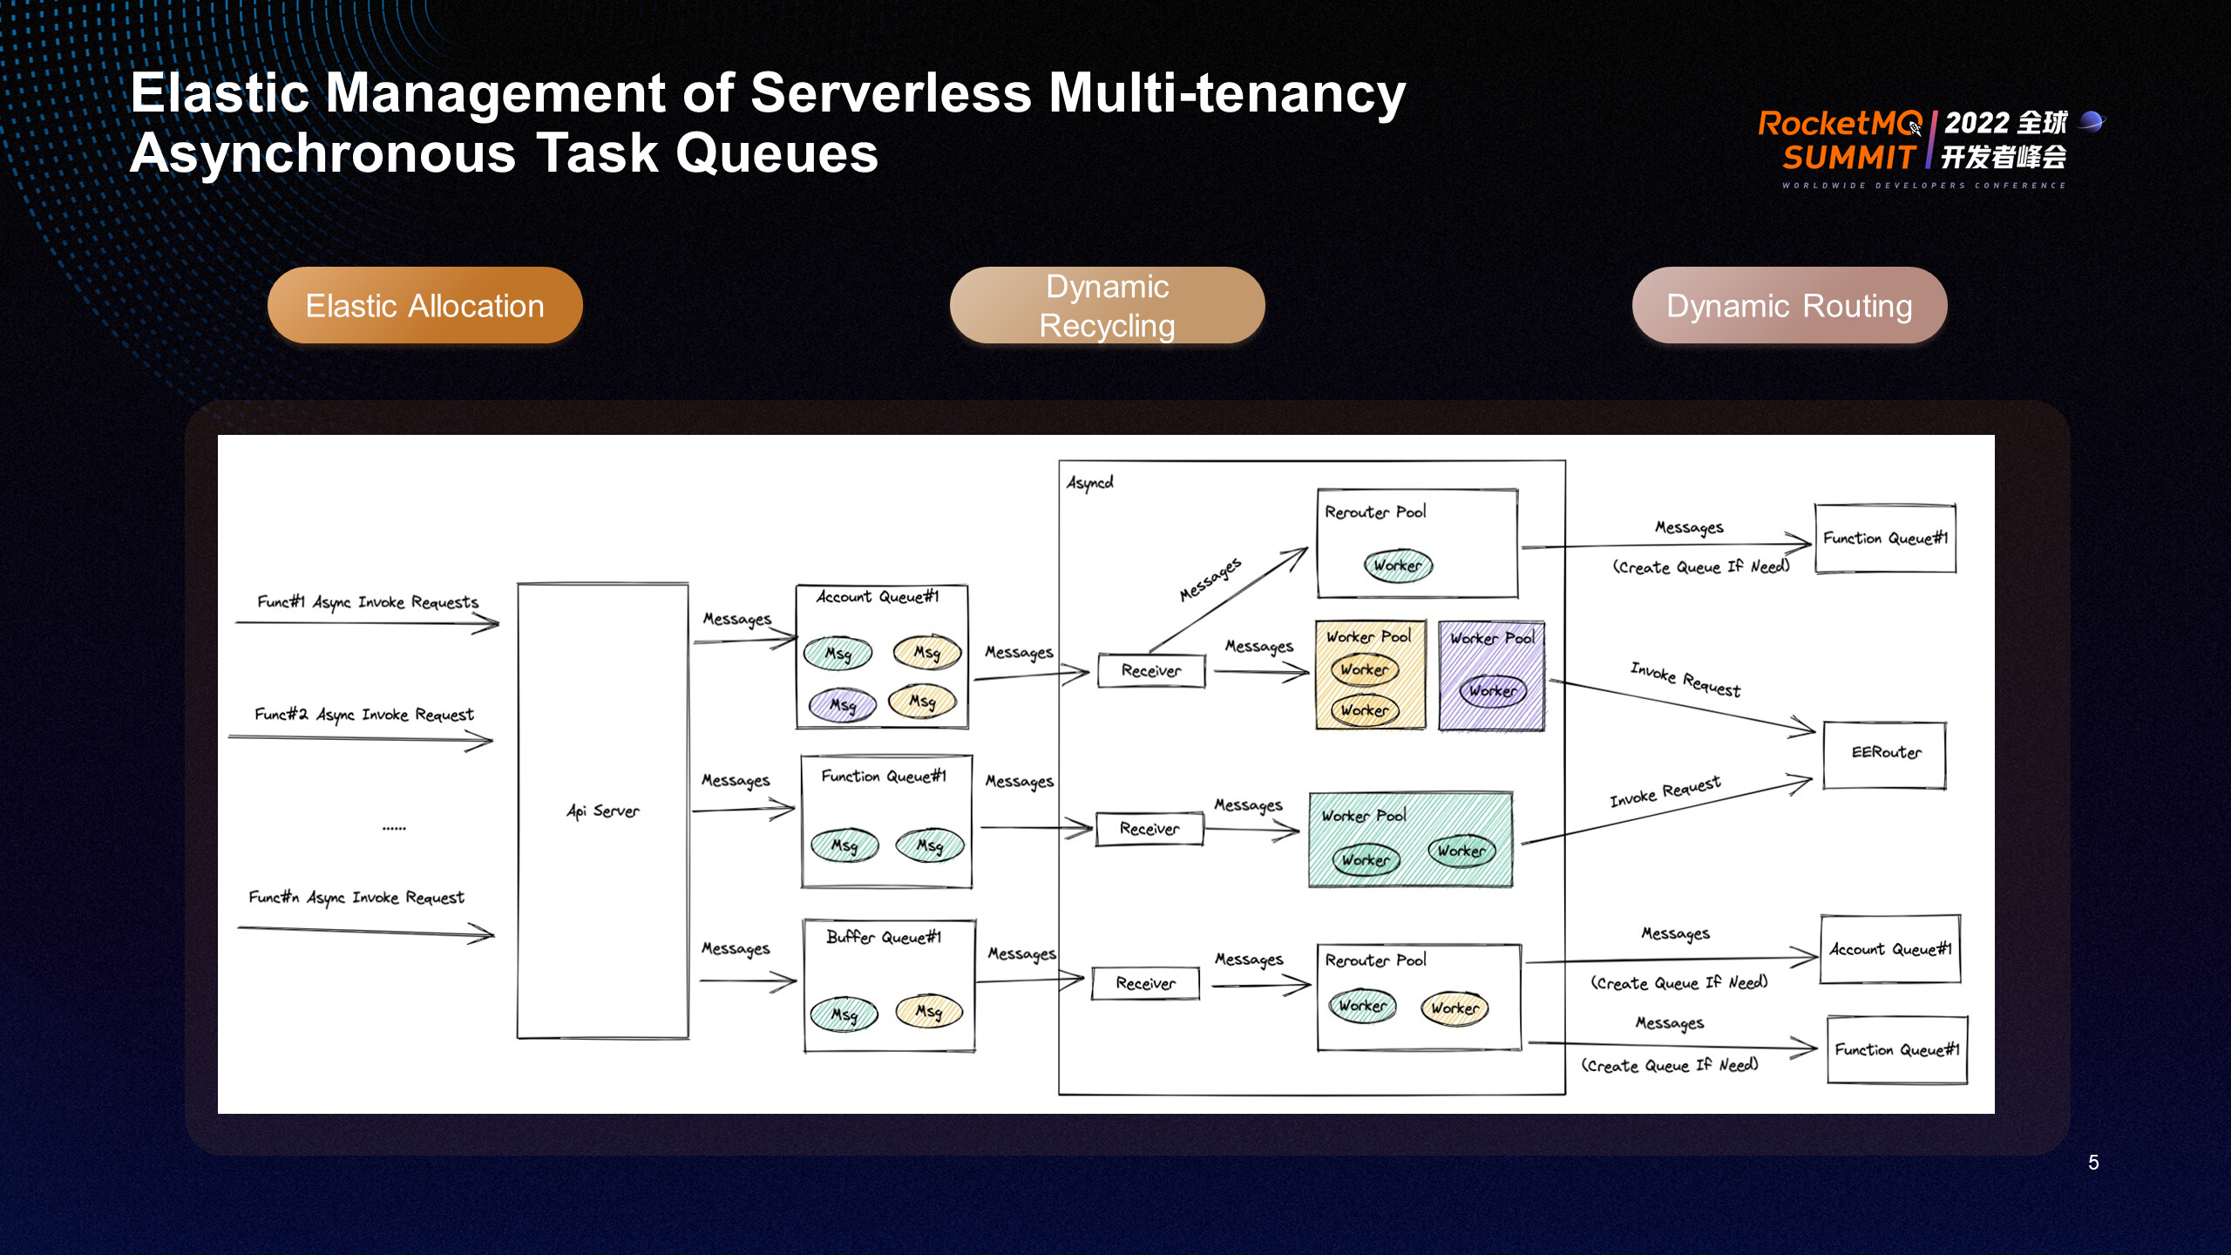The width and height of the screenshot is (2231, 1255).
Task: Click the upper Invoke Request arrow label
Action: [x=1685, y=680]
